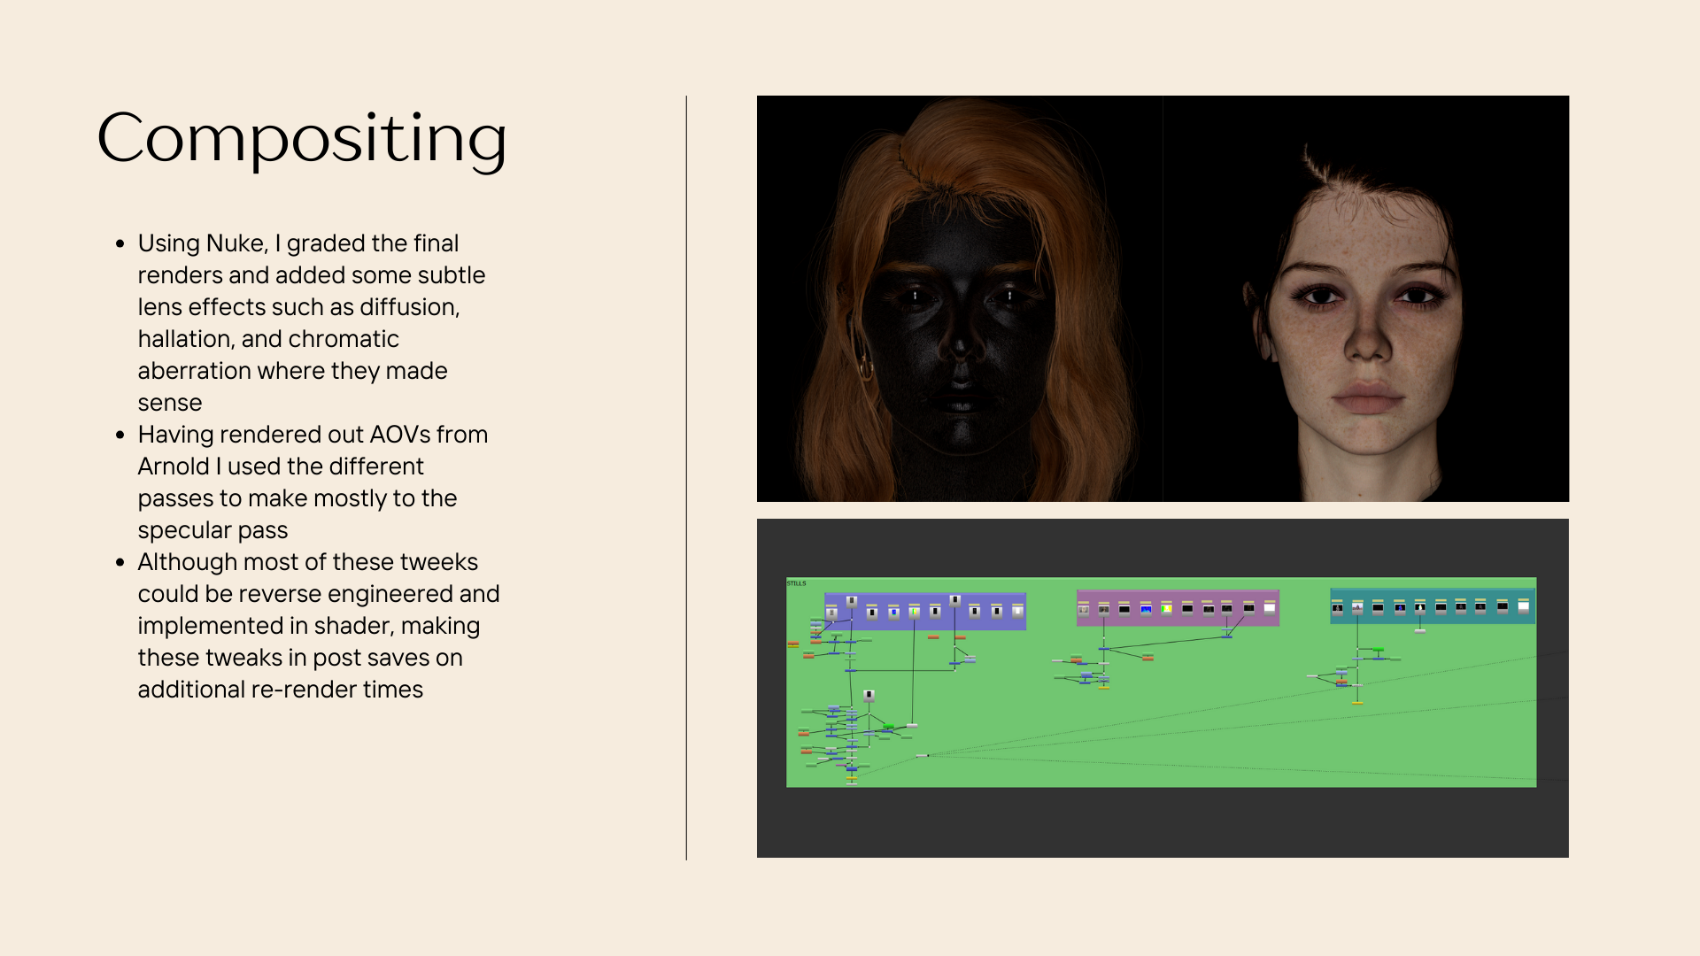Select the yellow-green thumbnail node in mauve backdrop
The width and height of the screenshot is (1700, 956).
click(1167, 609)
